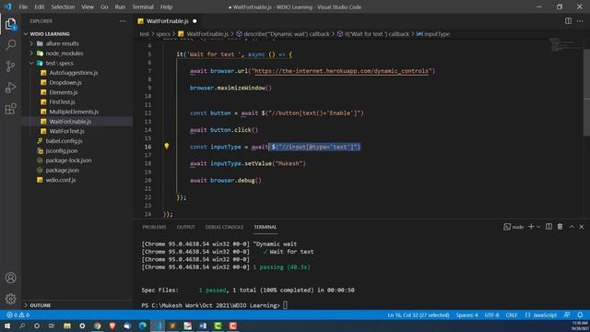Open Edge from the taskbar
This screenshot has height=332, width=590.
click(x=143, y=326)
